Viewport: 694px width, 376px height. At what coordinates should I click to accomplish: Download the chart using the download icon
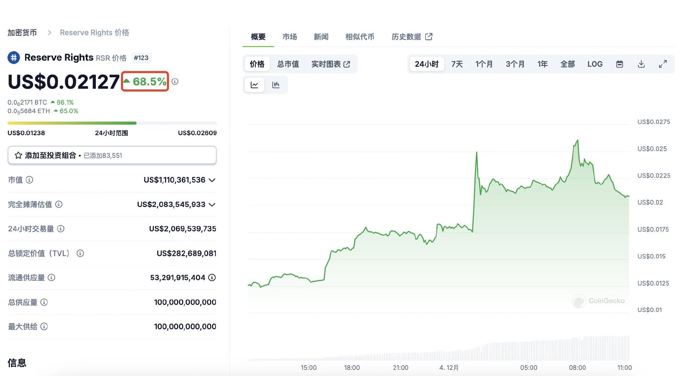(x=641, y=64)
